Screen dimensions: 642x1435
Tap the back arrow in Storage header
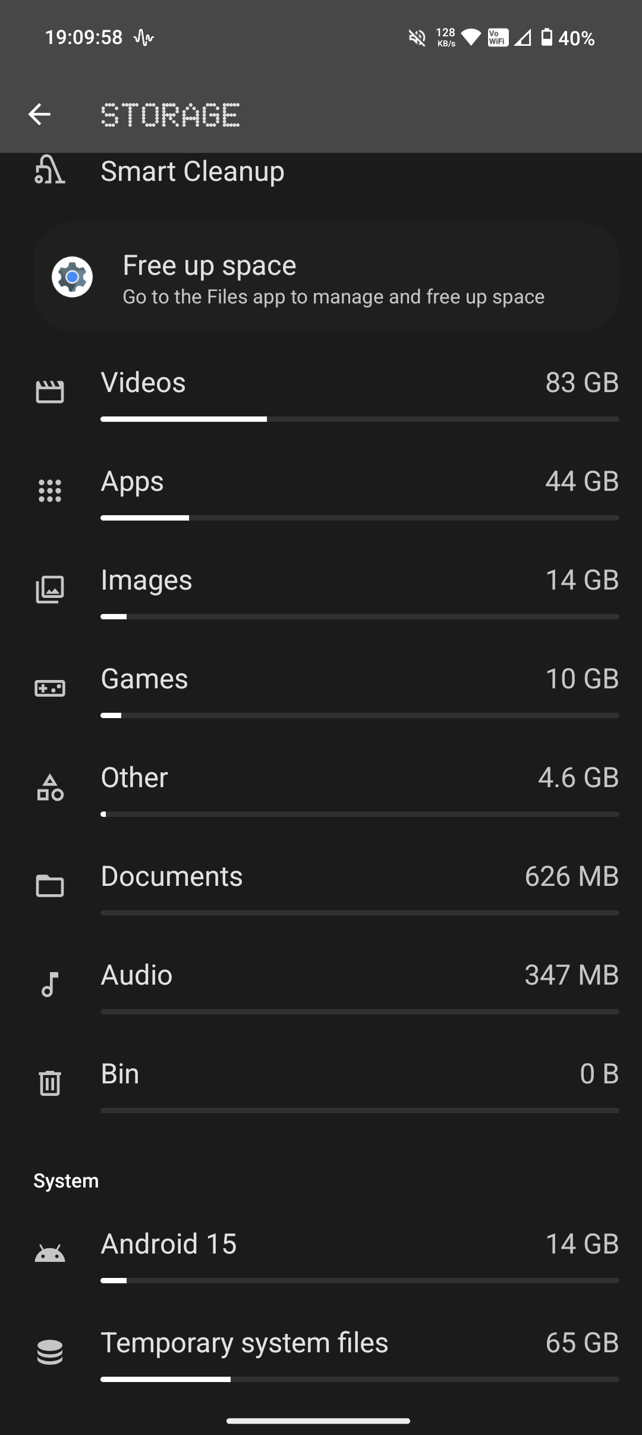coord(39,114)
